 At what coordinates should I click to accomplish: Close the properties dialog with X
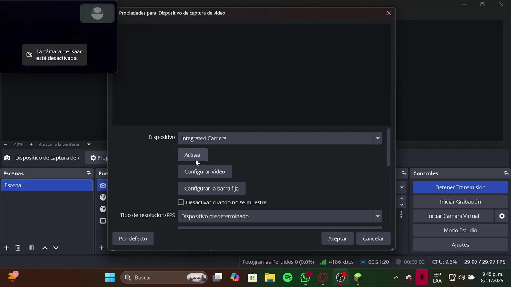(x=388, y=13)
